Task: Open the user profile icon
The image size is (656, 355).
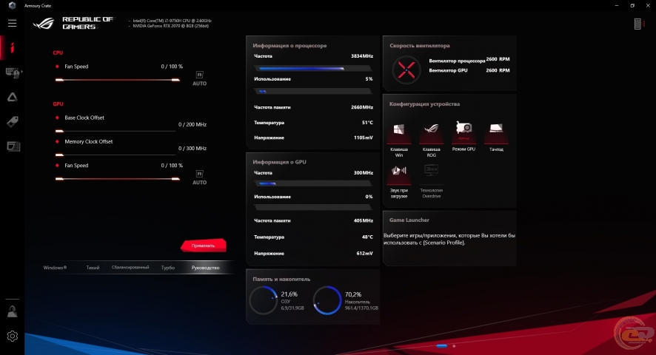Action: (12, 311)
